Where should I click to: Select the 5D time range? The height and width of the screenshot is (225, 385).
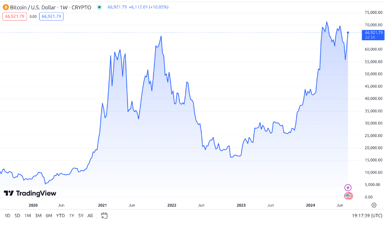pyautogui.click(x=17, y=216)
